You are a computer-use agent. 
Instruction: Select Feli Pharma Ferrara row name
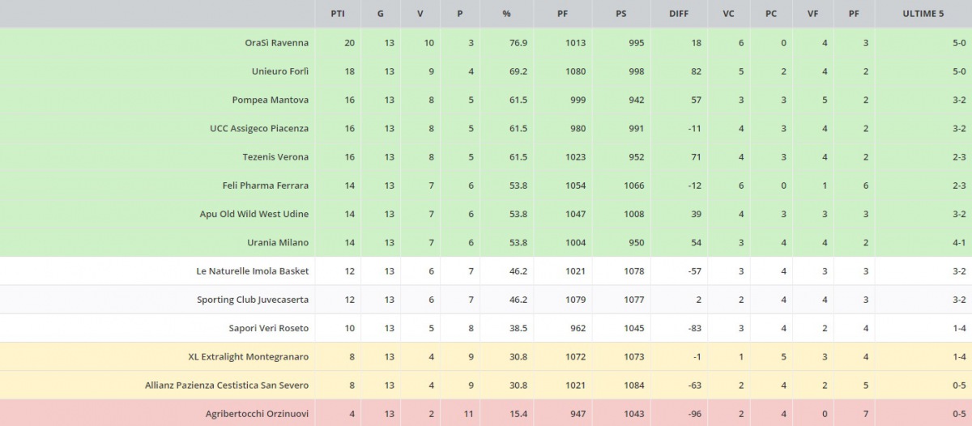point(266,185)
